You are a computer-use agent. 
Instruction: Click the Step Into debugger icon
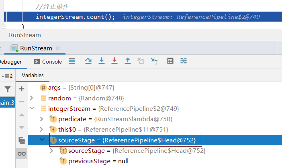(x=102, y=61)
